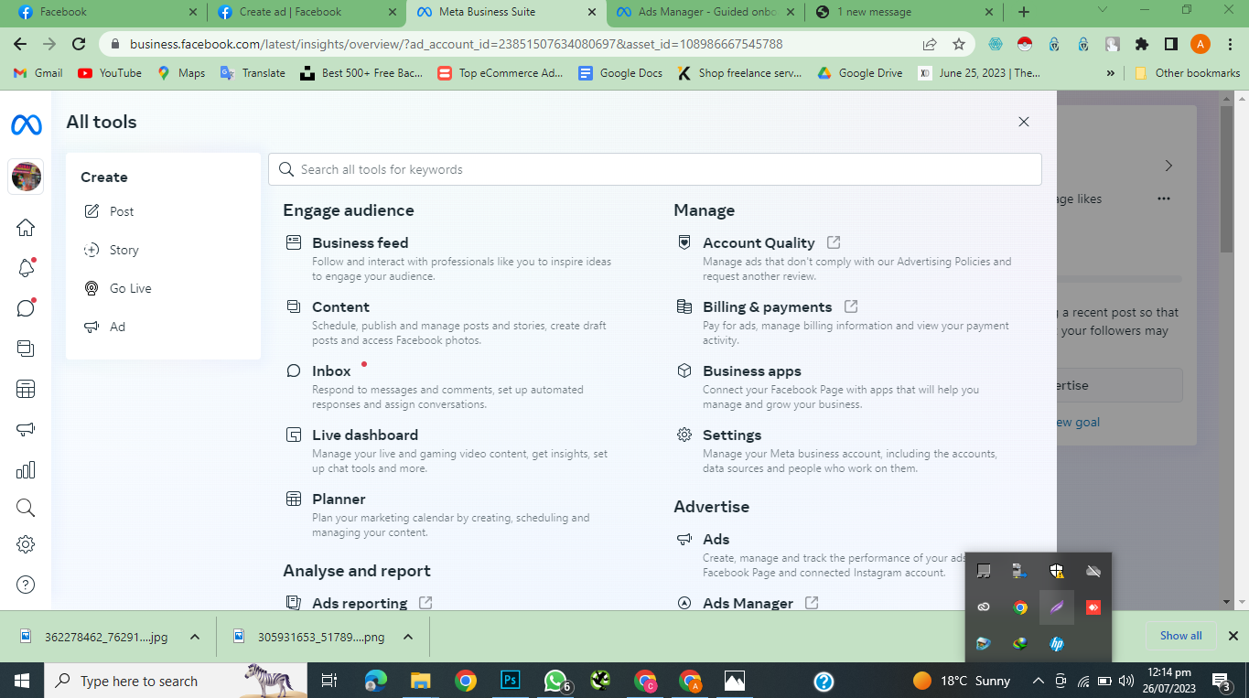The image size is (1249, 698).
Task: Open Ads reporting tool
Action: tap(360, 603)
